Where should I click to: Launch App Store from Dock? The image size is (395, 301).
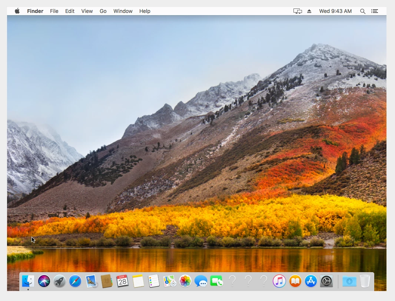pyautogui.click(x=311, y=281)
